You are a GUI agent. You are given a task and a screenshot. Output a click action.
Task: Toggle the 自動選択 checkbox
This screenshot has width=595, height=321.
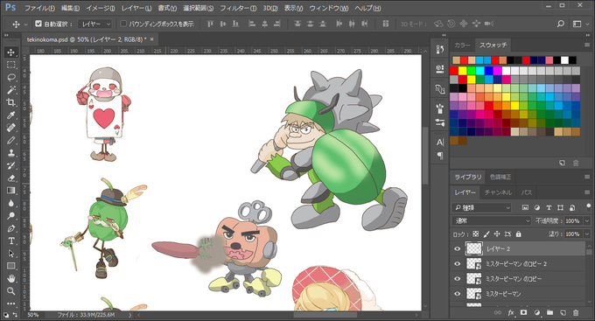38,24
